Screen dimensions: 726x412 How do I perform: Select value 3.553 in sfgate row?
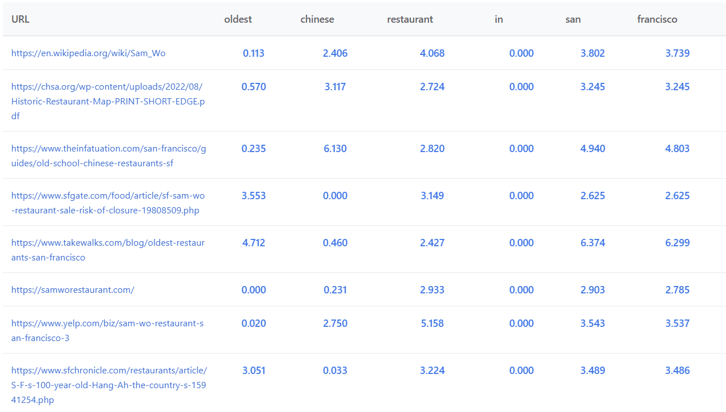click(x=254, y=196)
